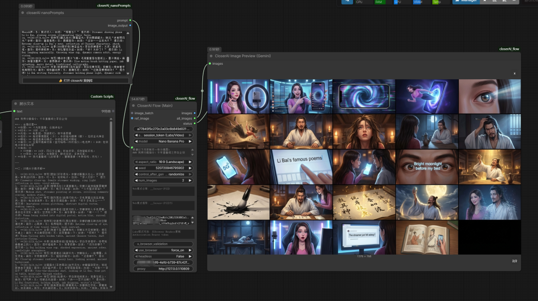Select the session_token (Labs/Video) mode option

coord(163,135)
